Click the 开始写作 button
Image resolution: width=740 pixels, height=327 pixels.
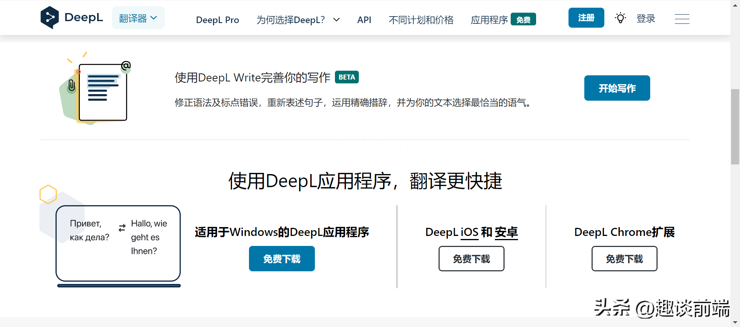(617, 88)
